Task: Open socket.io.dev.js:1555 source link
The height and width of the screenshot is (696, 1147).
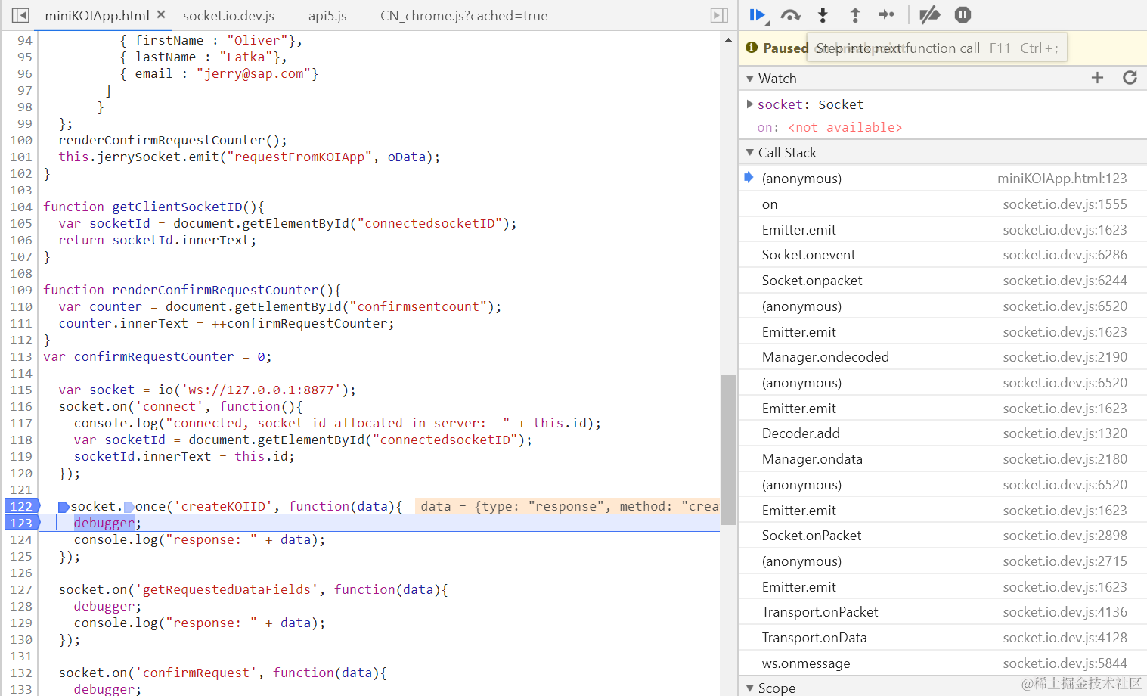Action: (1065, 204)
